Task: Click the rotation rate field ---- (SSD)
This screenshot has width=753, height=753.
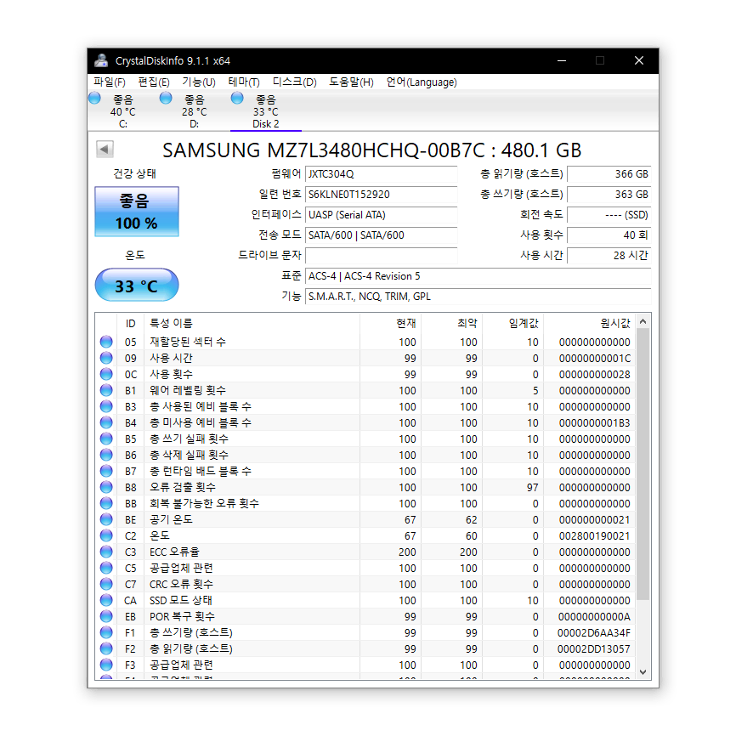Action: (609, 215)
